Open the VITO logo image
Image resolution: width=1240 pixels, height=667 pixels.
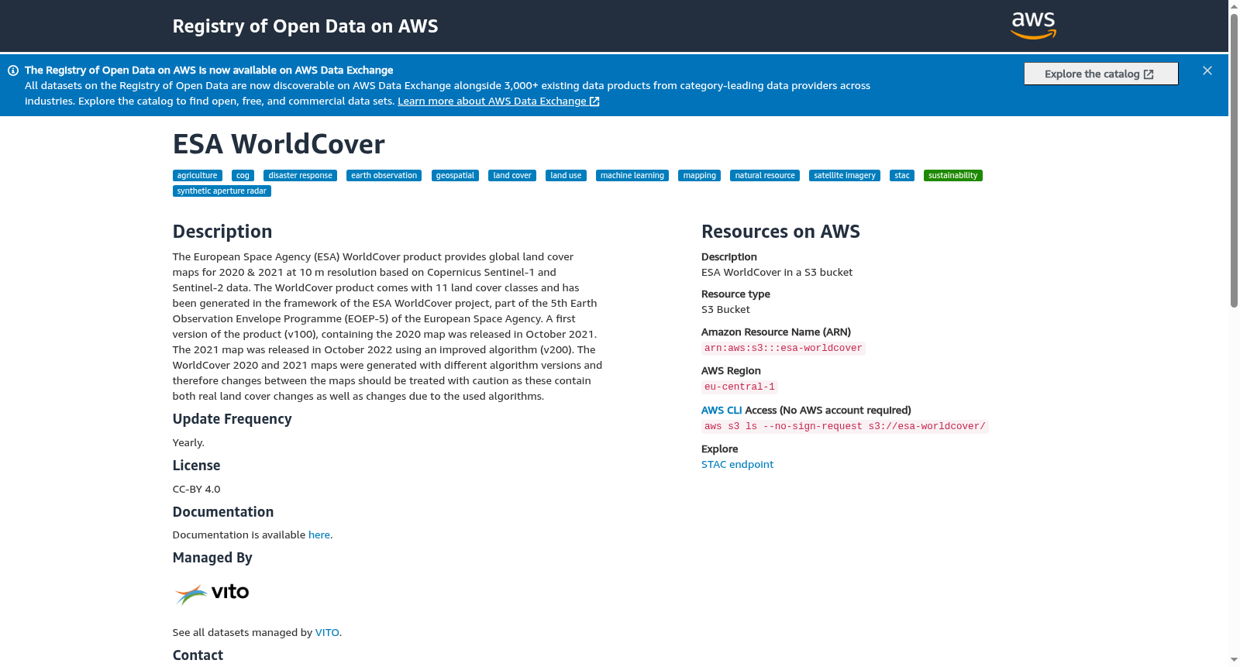(212, 593)
